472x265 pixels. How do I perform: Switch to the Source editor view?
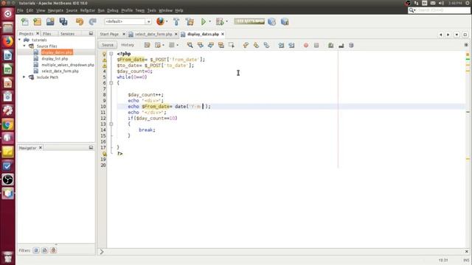tap(108, 45)
